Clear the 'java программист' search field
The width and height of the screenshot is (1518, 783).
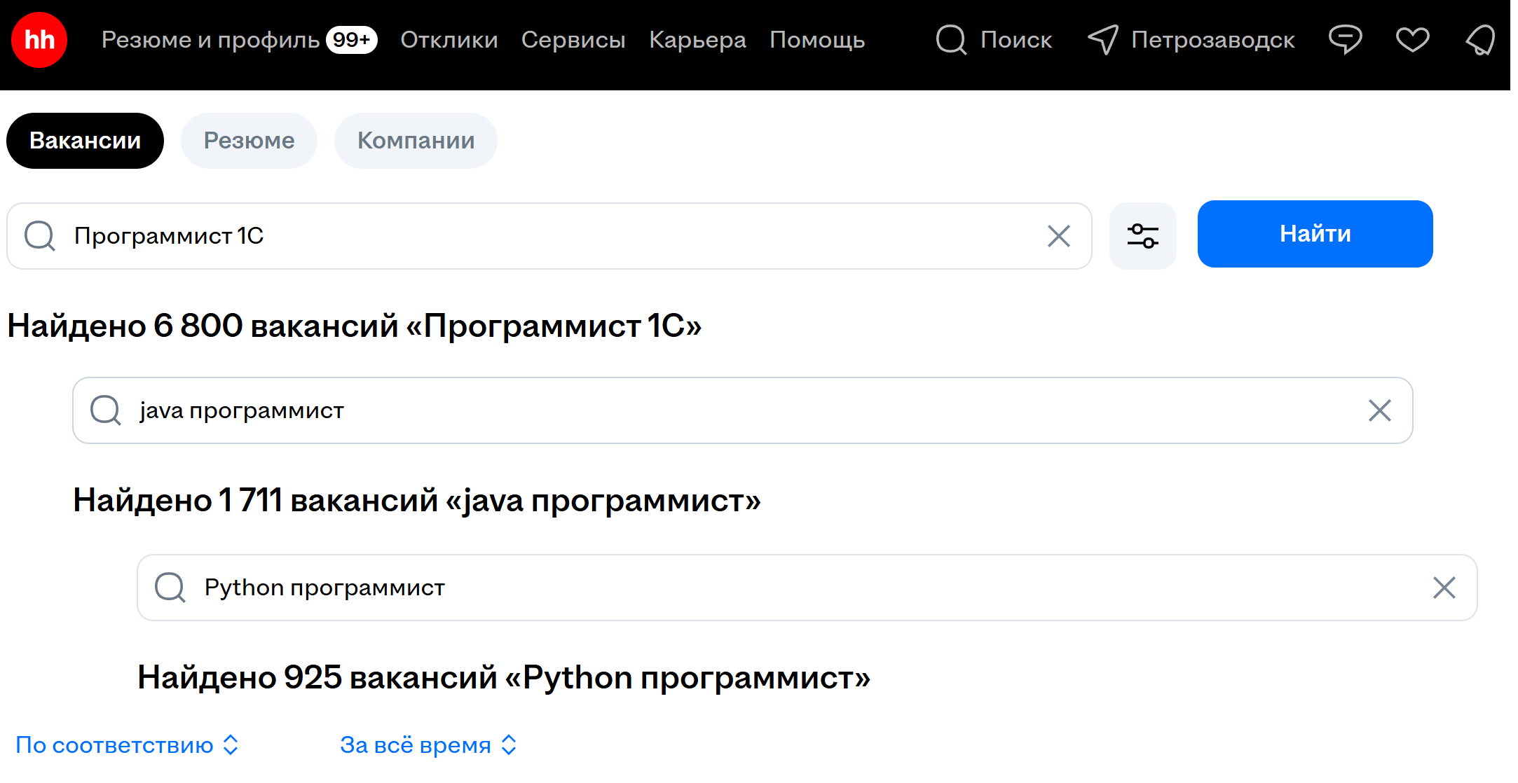pyautogui.click(x=1379, y=410)
